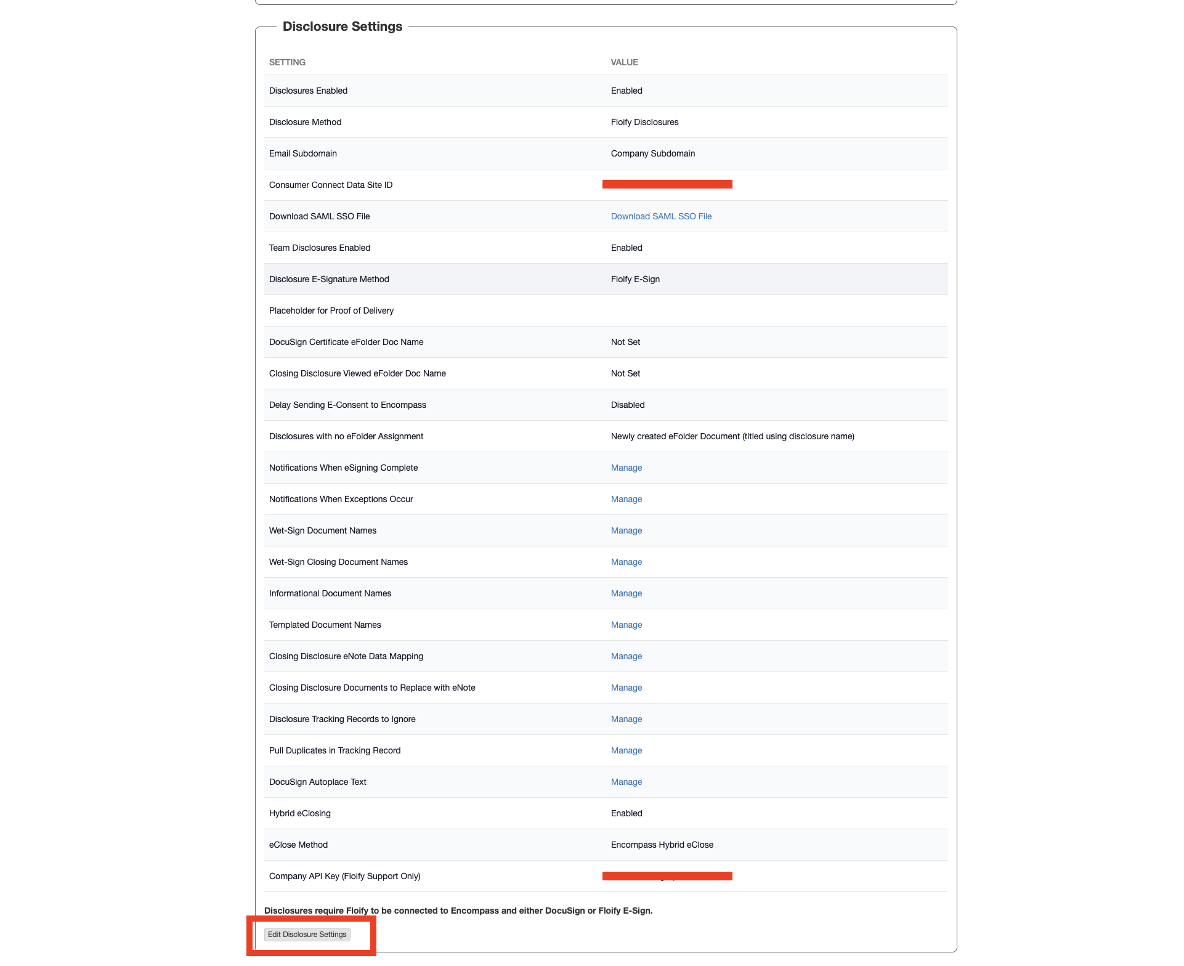1184x966 pixels.
Task: Download the SAML SSO File link
Action: tap(661, 216)
